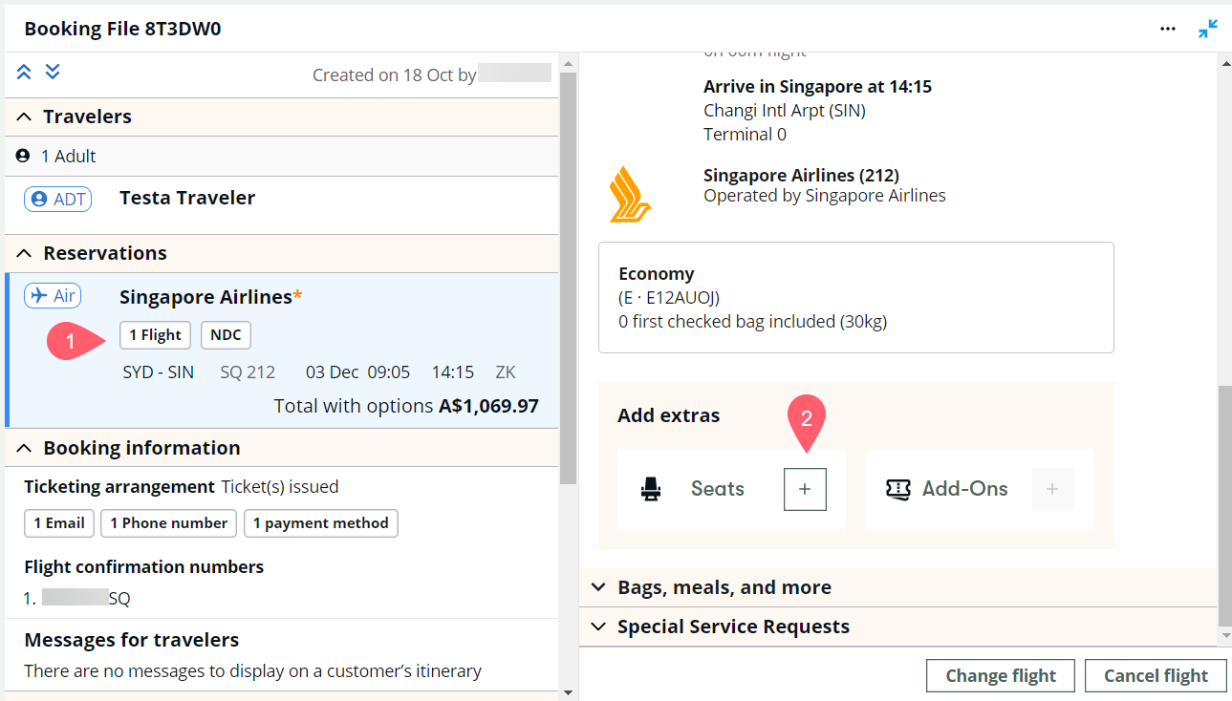Select the Testa Traveler name
The width and height of the screenshot is (1232, 701).
pyautogui.click(x=187, y=199)
